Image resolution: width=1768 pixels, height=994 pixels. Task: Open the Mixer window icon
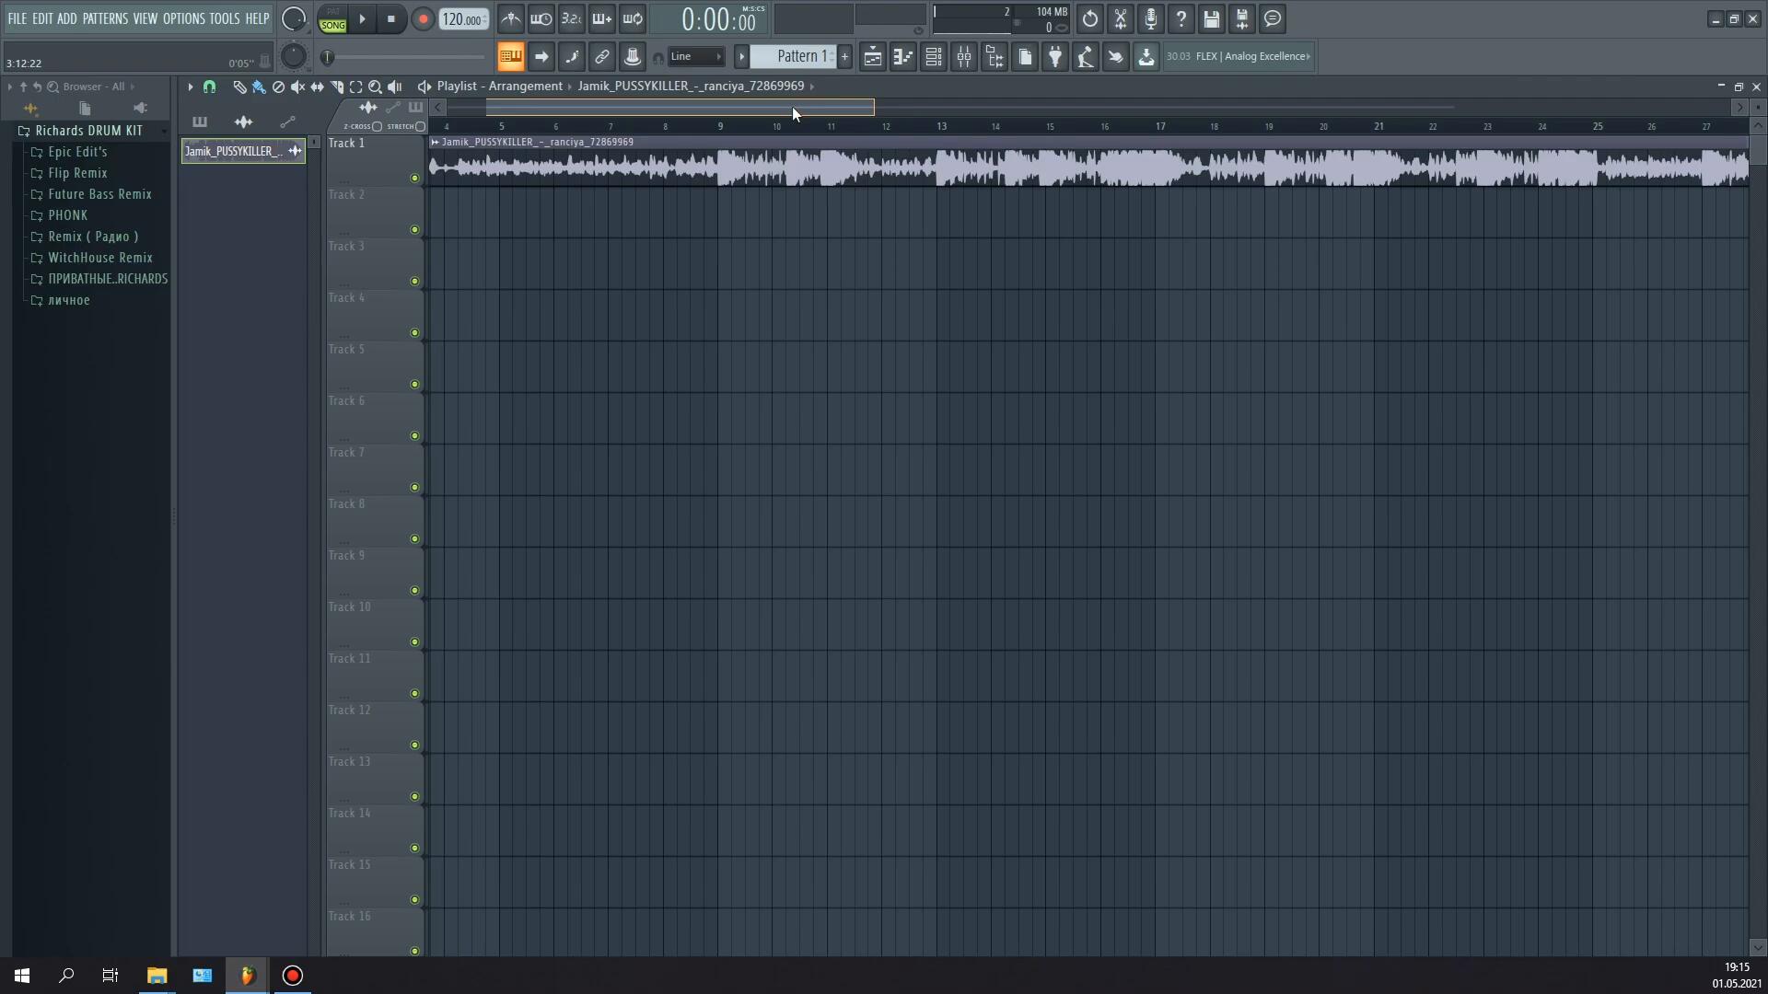pos(964,57)
